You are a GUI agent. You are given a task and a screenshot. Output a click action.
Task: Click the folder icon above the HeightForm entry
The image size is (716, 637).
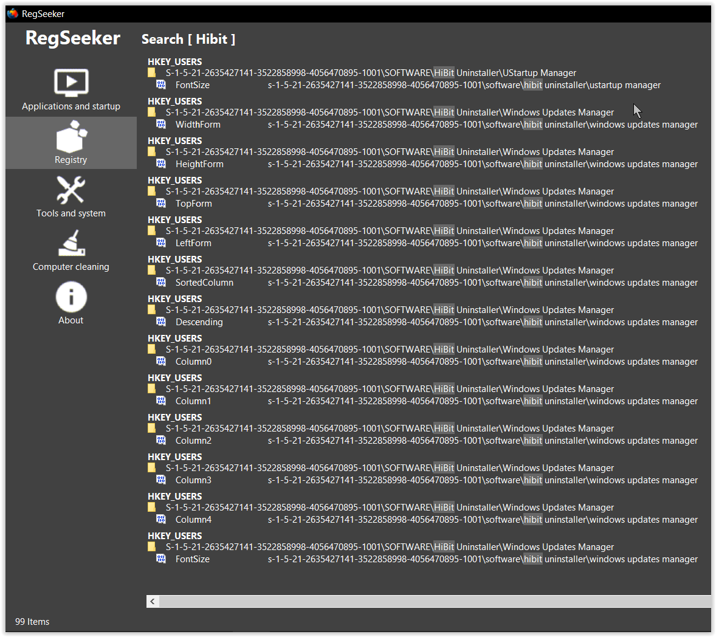(x=151, y=151)
